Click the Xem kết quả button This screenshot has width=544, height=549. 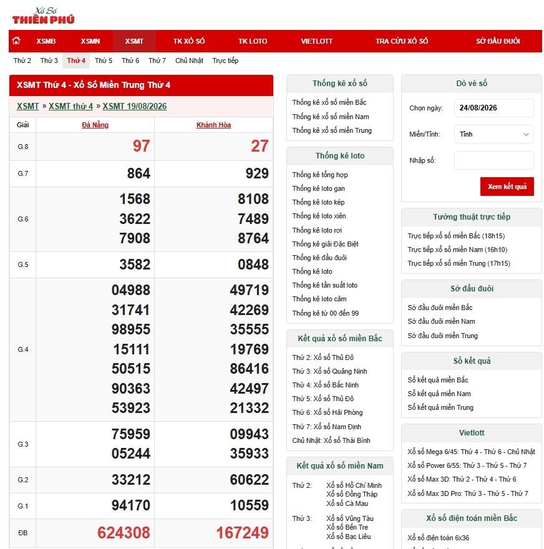click(507, 187)
